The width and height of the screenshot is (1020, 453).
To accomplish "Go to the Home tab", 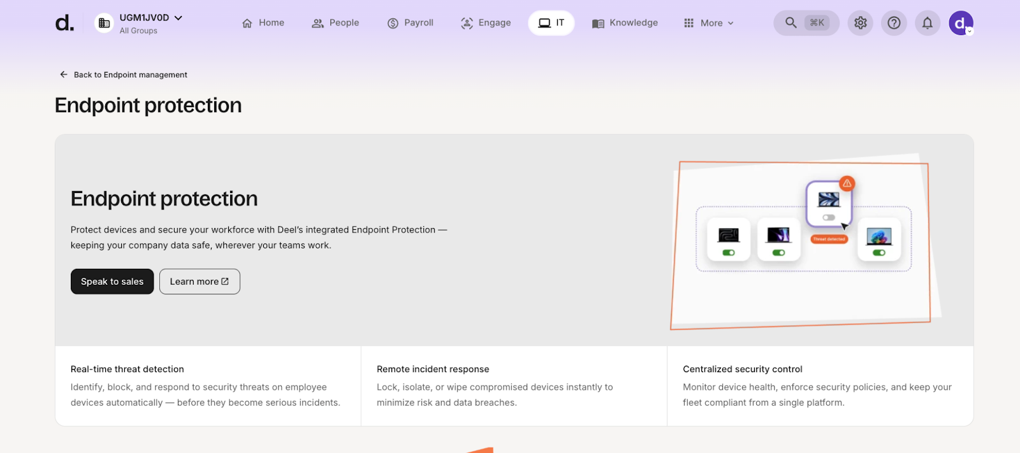I will tap(263, 23).
